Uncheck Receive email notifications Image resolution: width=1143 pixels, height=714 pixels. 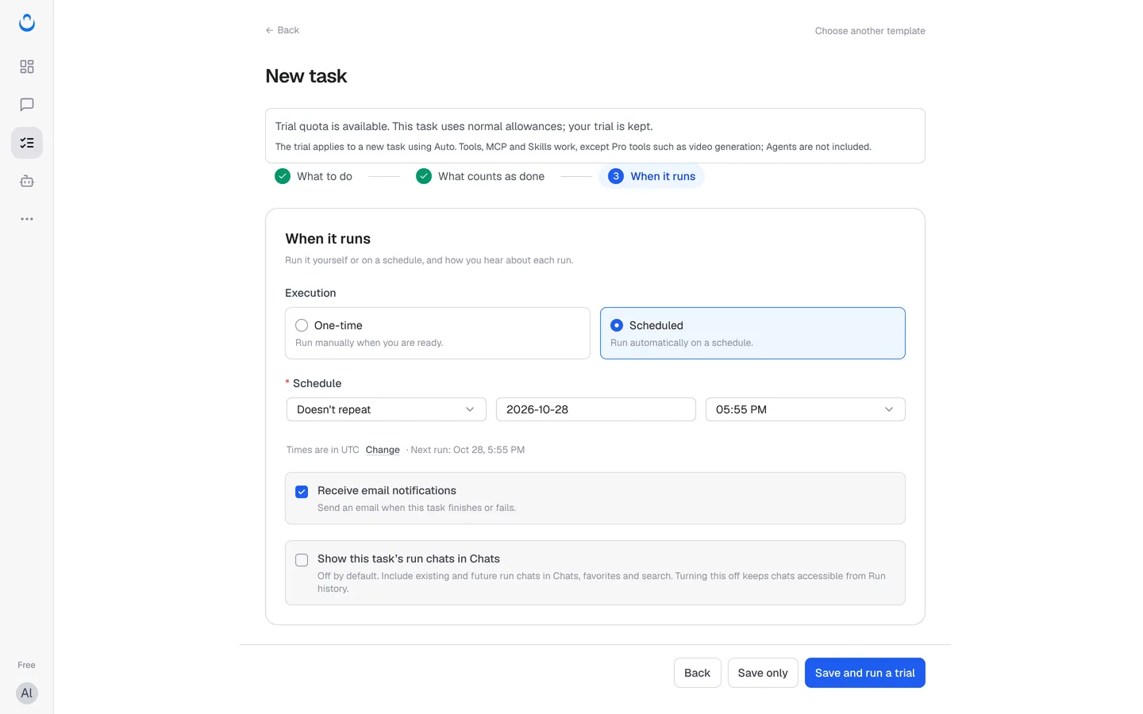pos(302,492)
